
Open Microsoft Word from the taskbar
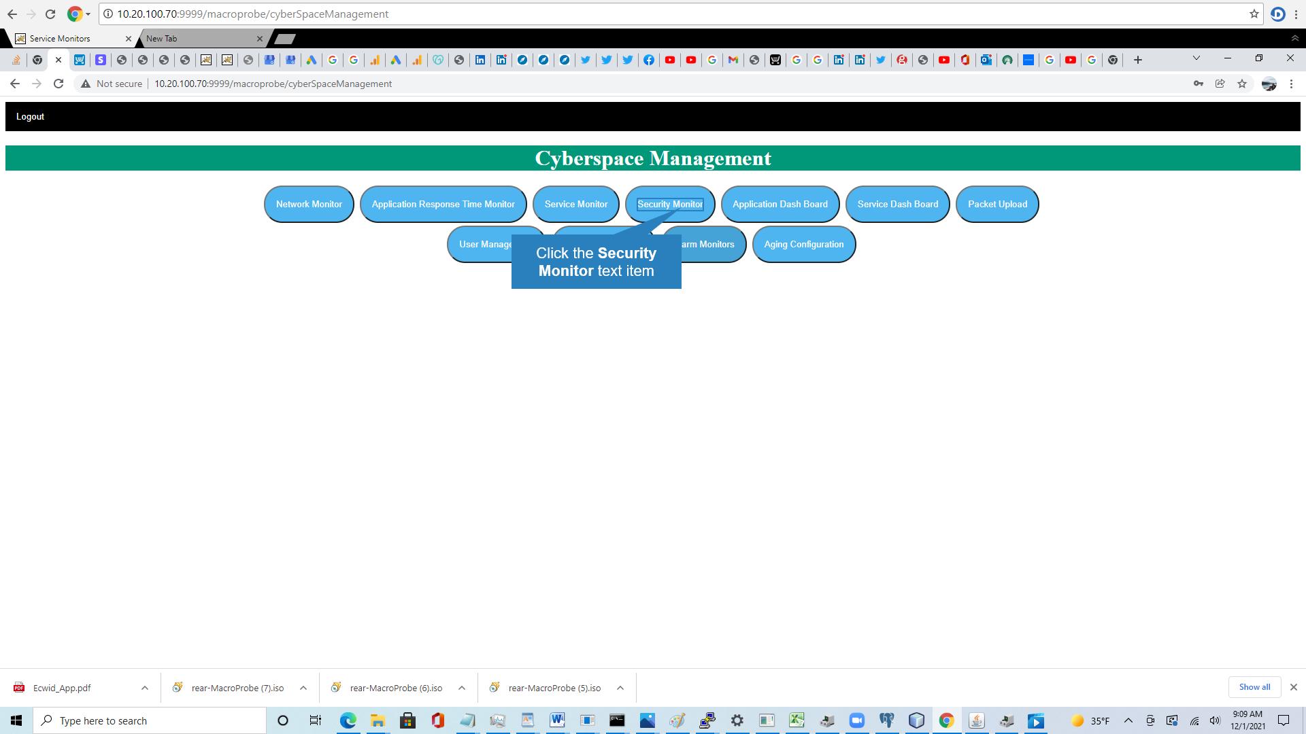click(x=557, y=720)
